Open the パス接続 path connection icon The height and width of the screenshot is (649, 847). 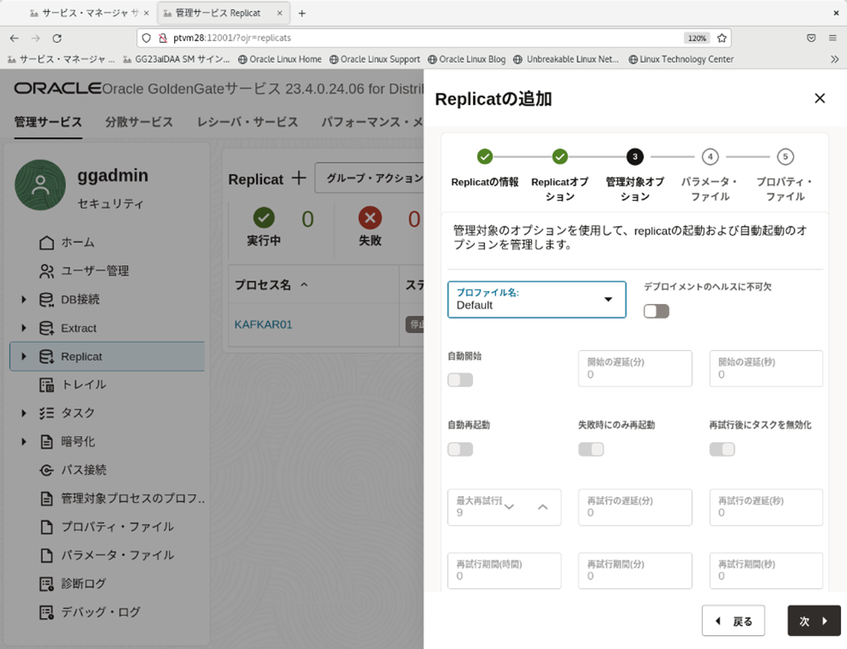[x=46, y=470]
